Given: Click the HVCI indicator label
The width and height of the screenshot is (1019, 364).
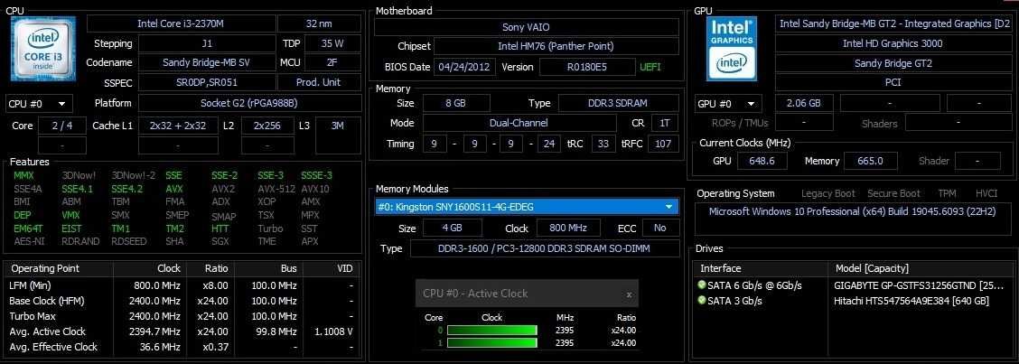Looking at the screenshot, I should (x=986, y=193).
